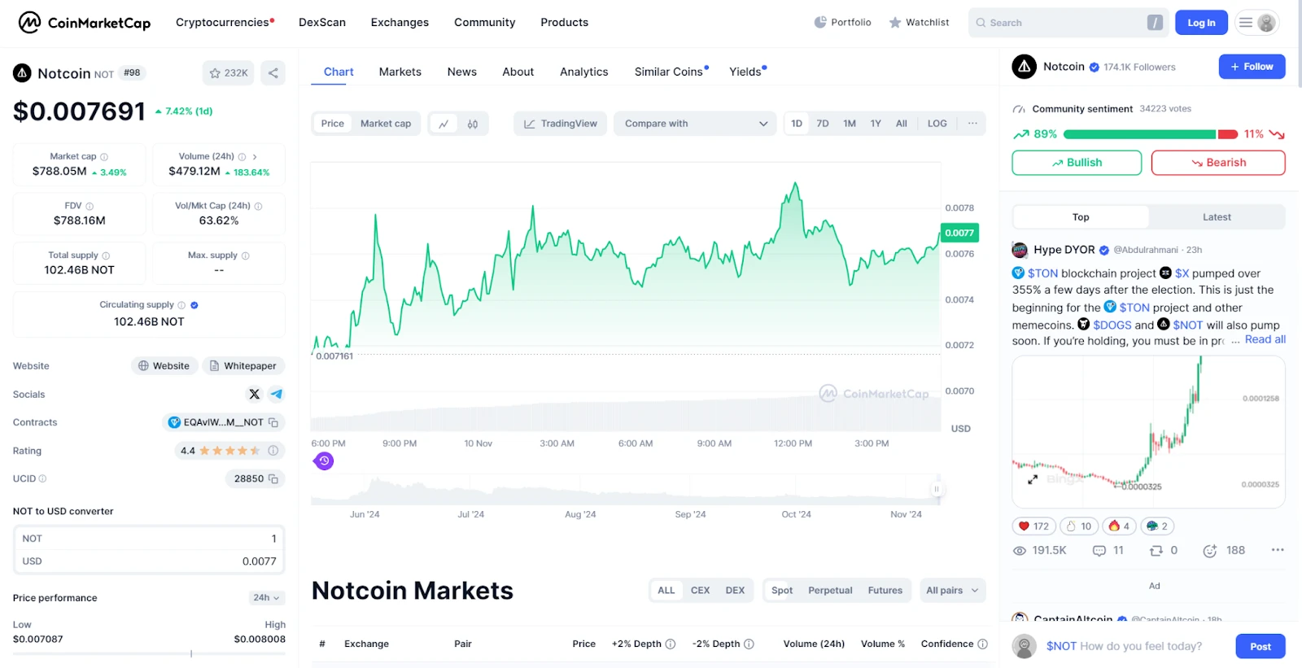Vote Bullish on community sentiment
Viewport: 1302px width, 668px height.
tap(1077, 163)
